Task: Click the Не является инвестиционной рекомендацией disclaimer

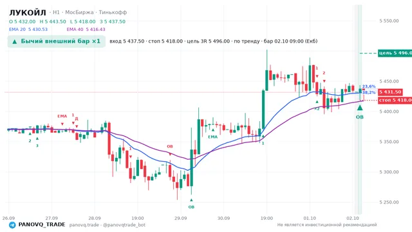Action: tap(327, 225)
